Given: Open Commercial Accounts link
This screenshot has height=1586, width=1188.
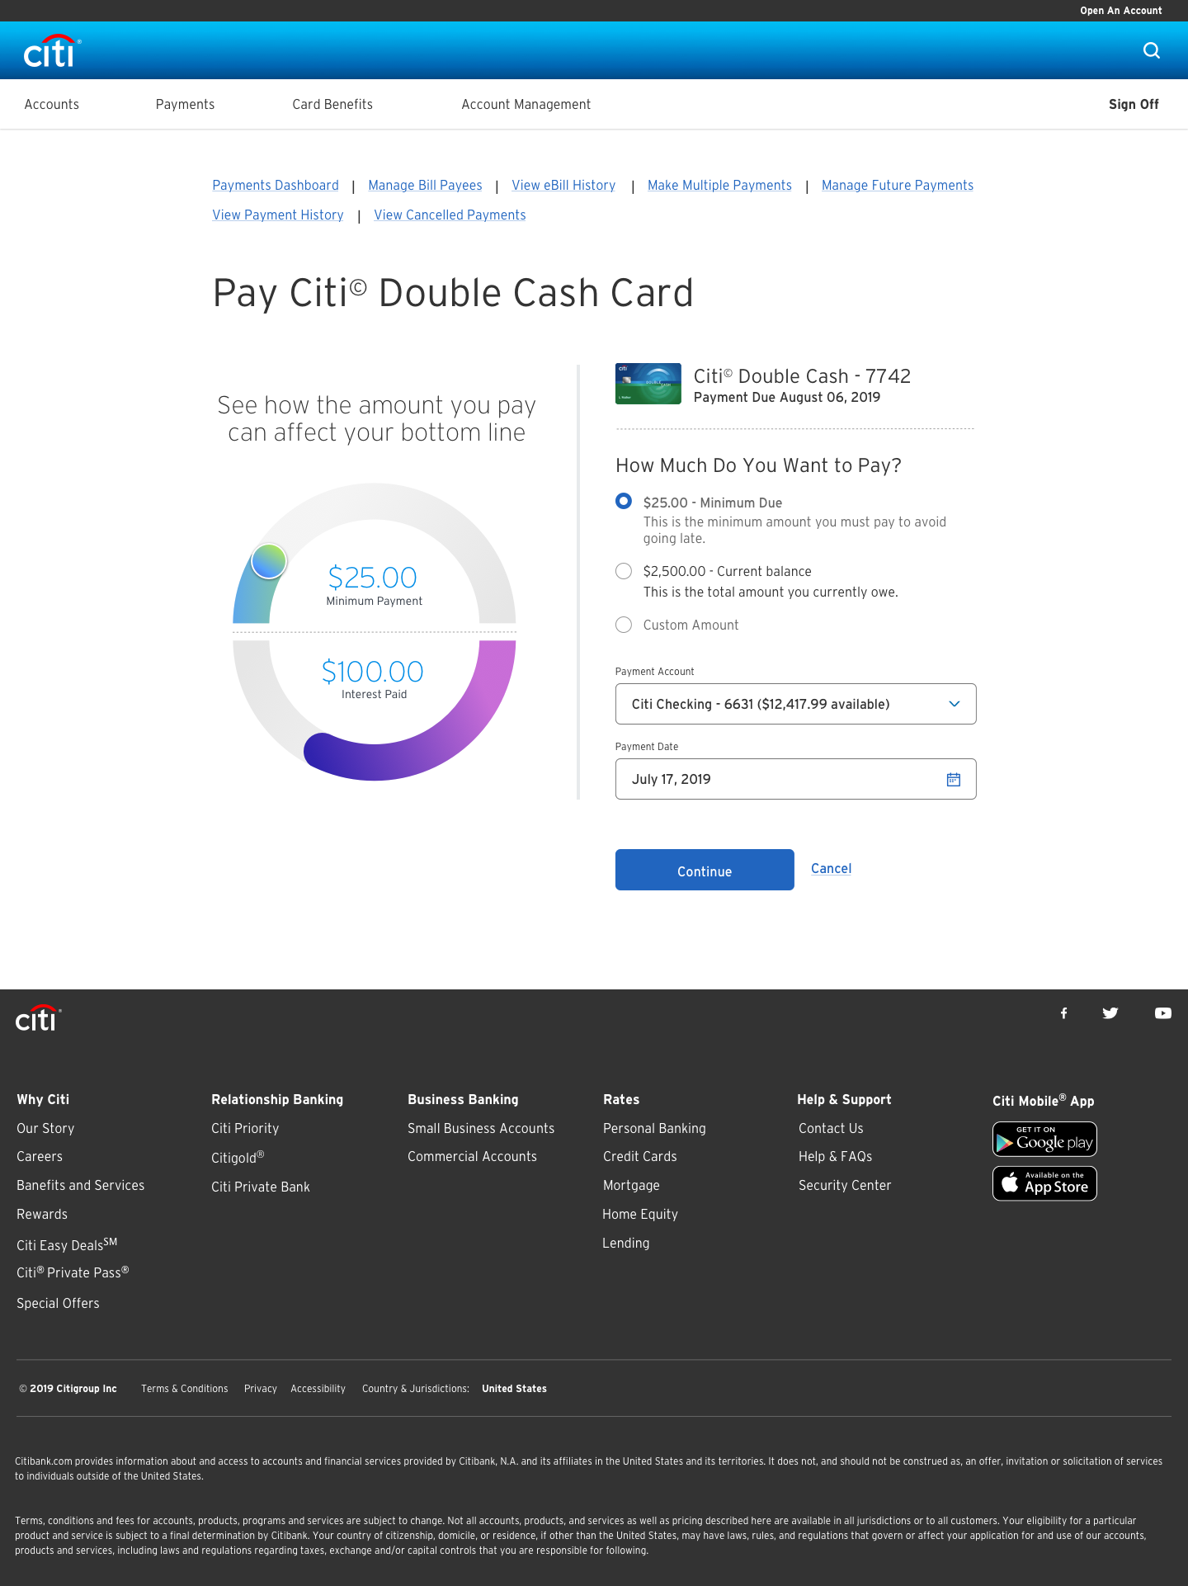Looking at the screenshot, I should pos(472,1156).
